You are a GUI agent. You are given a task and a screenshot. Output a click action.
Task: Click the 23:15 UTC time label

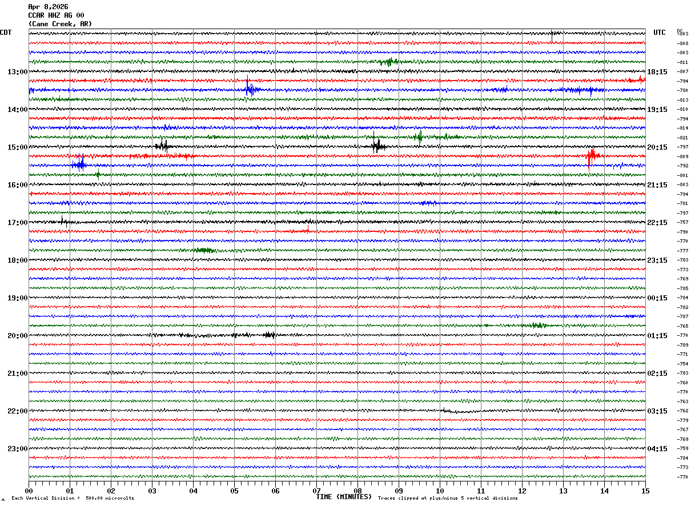point(657,260)
